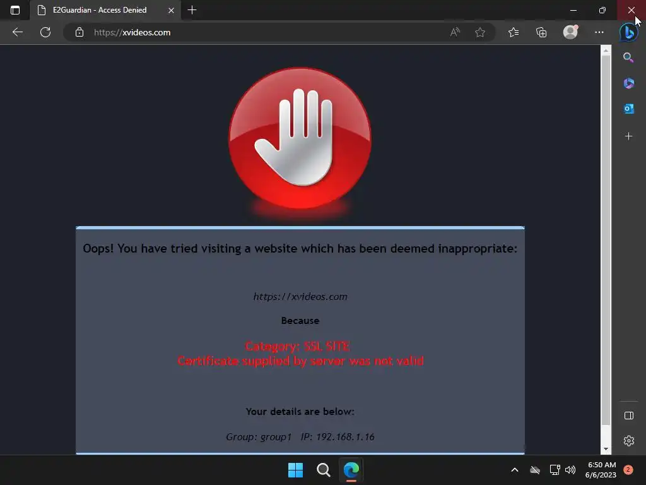Open the browser profile menu
646x485 pixels.
point(570,32)
